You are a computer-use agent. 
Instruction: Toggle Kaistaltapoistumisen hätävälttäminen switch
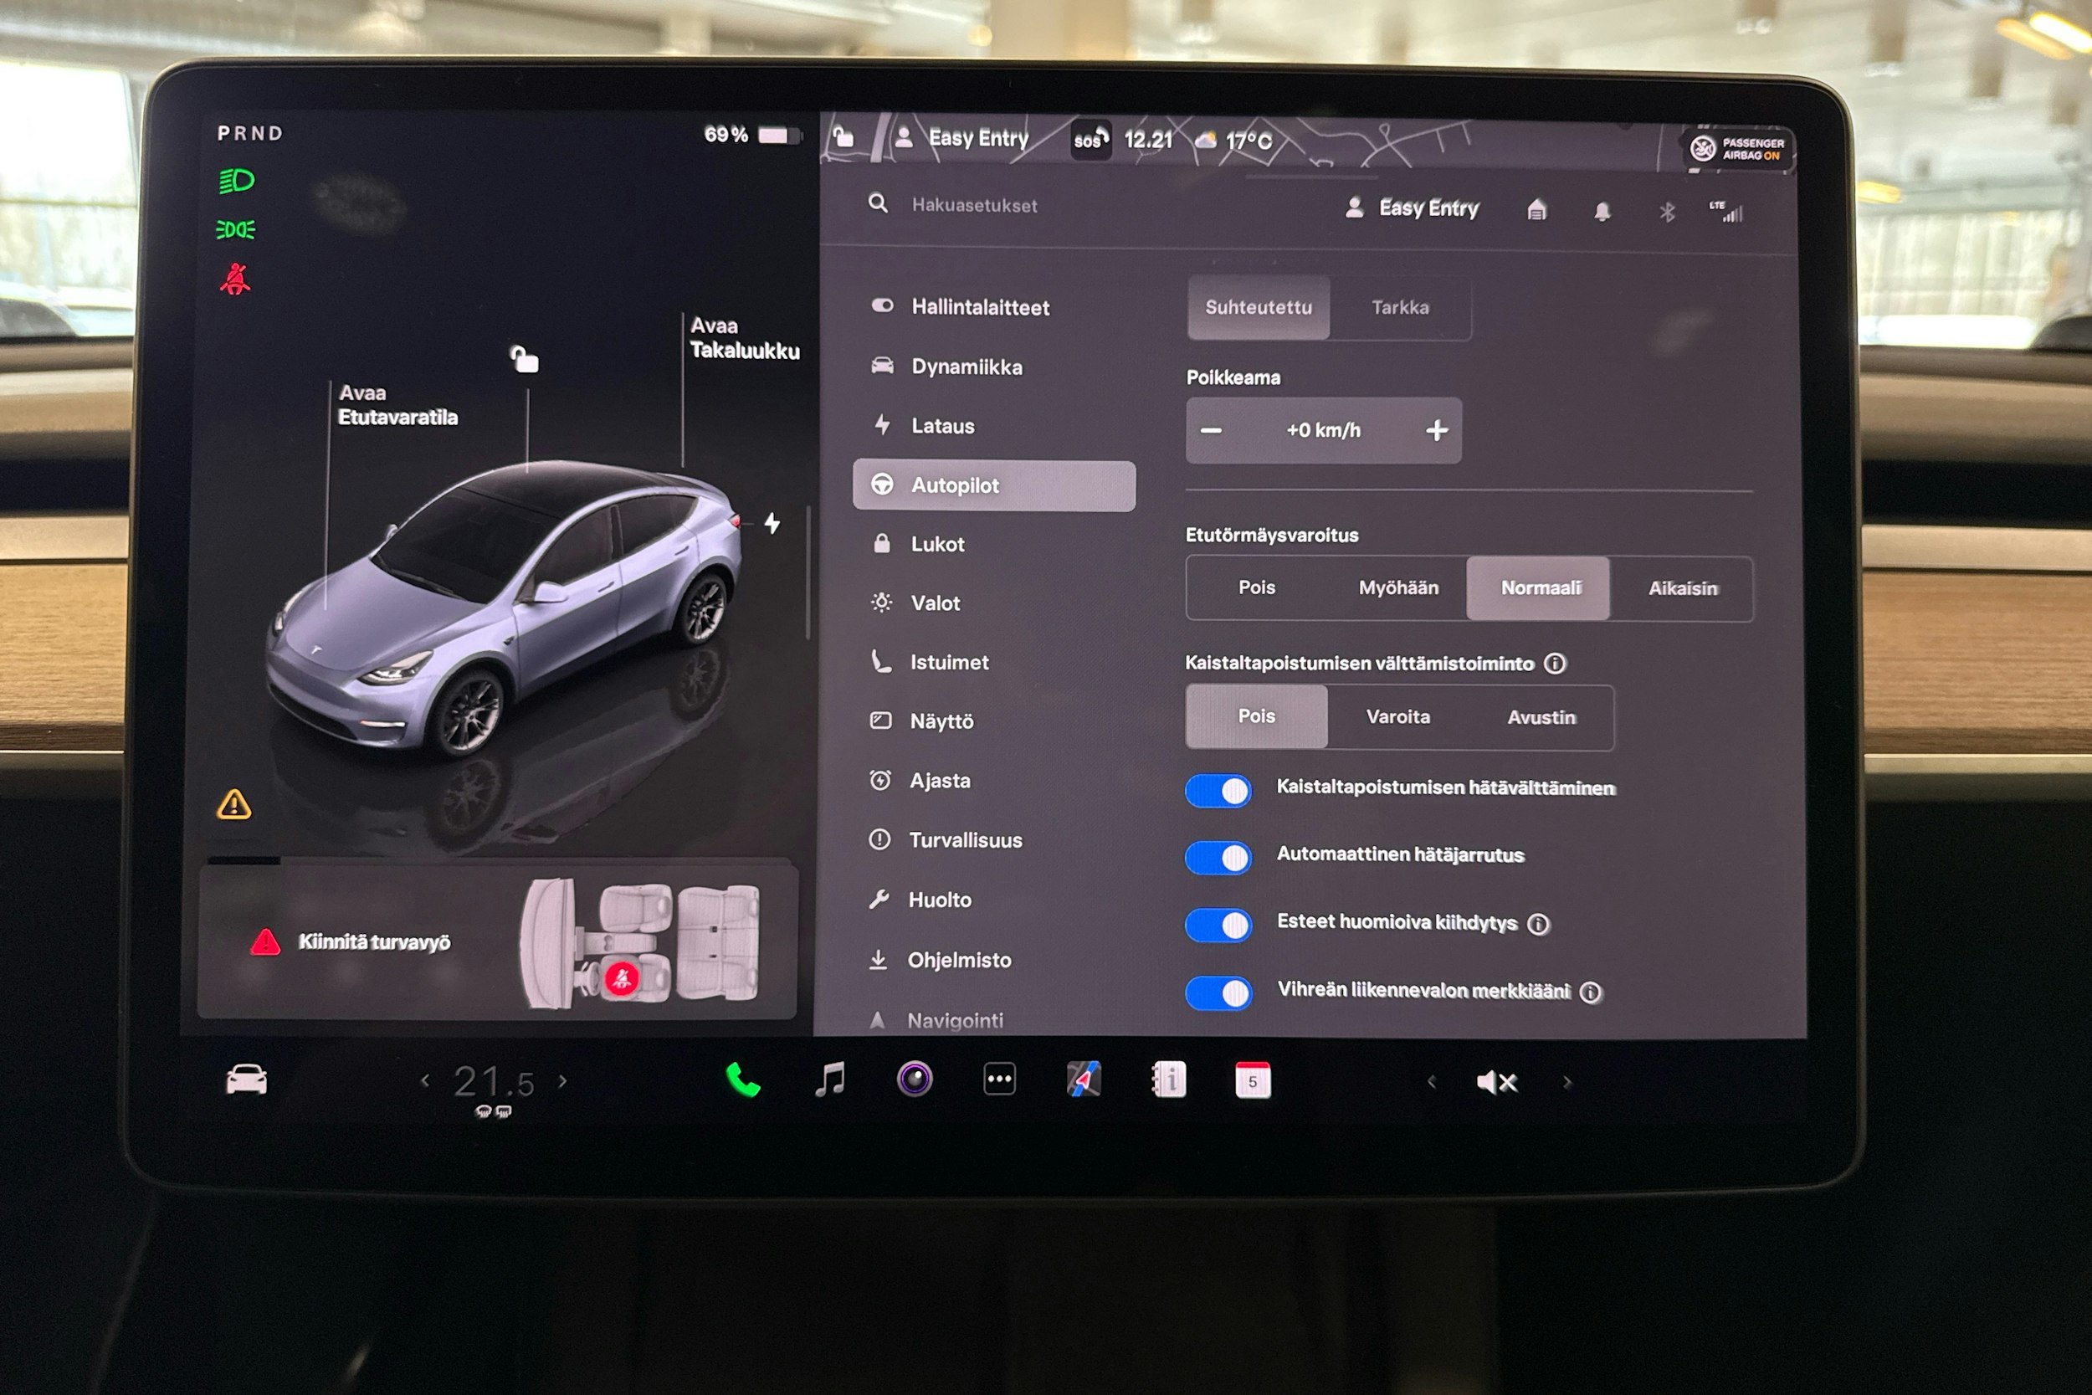1218,790
